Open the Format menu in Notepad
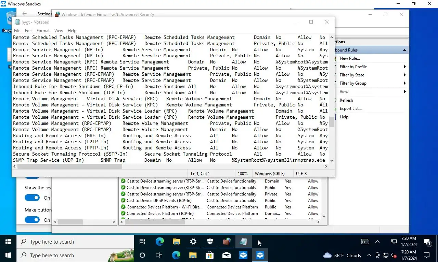Image resolution: width=438 pixels, height=262 pixels. click(x=43, y=31)
